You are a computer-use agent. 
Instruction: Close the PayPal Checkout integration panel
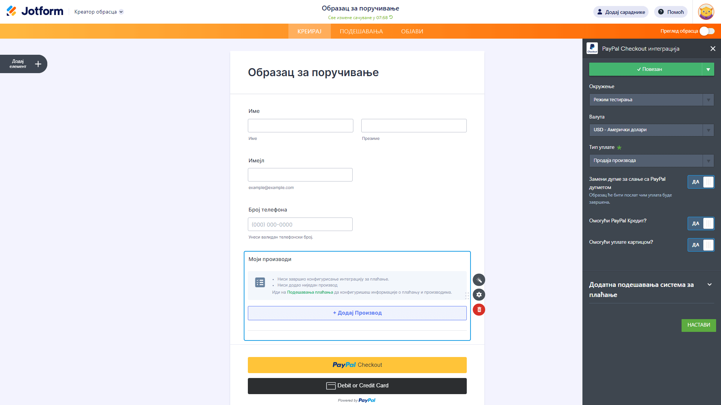[713, 49]
